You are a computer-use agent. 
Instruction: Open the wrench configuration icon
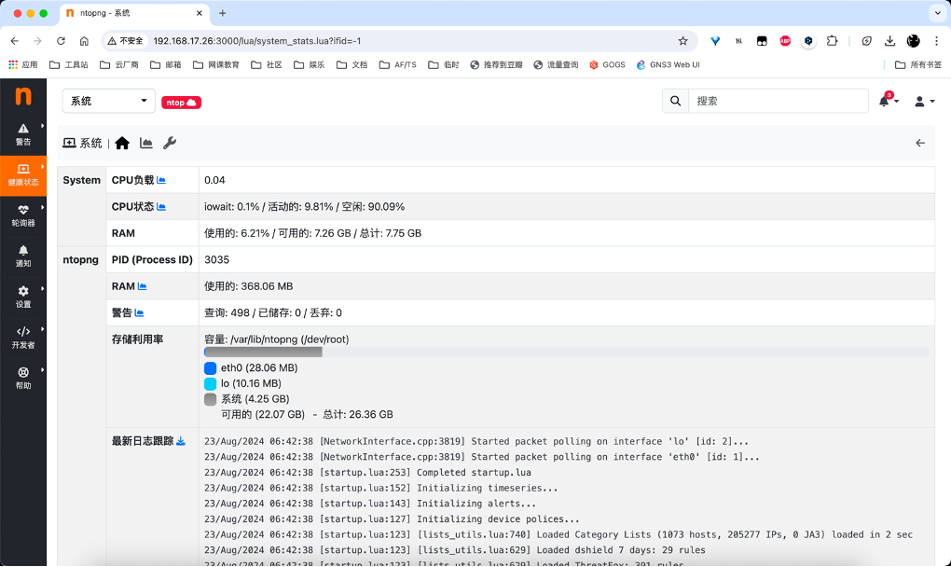170,143
